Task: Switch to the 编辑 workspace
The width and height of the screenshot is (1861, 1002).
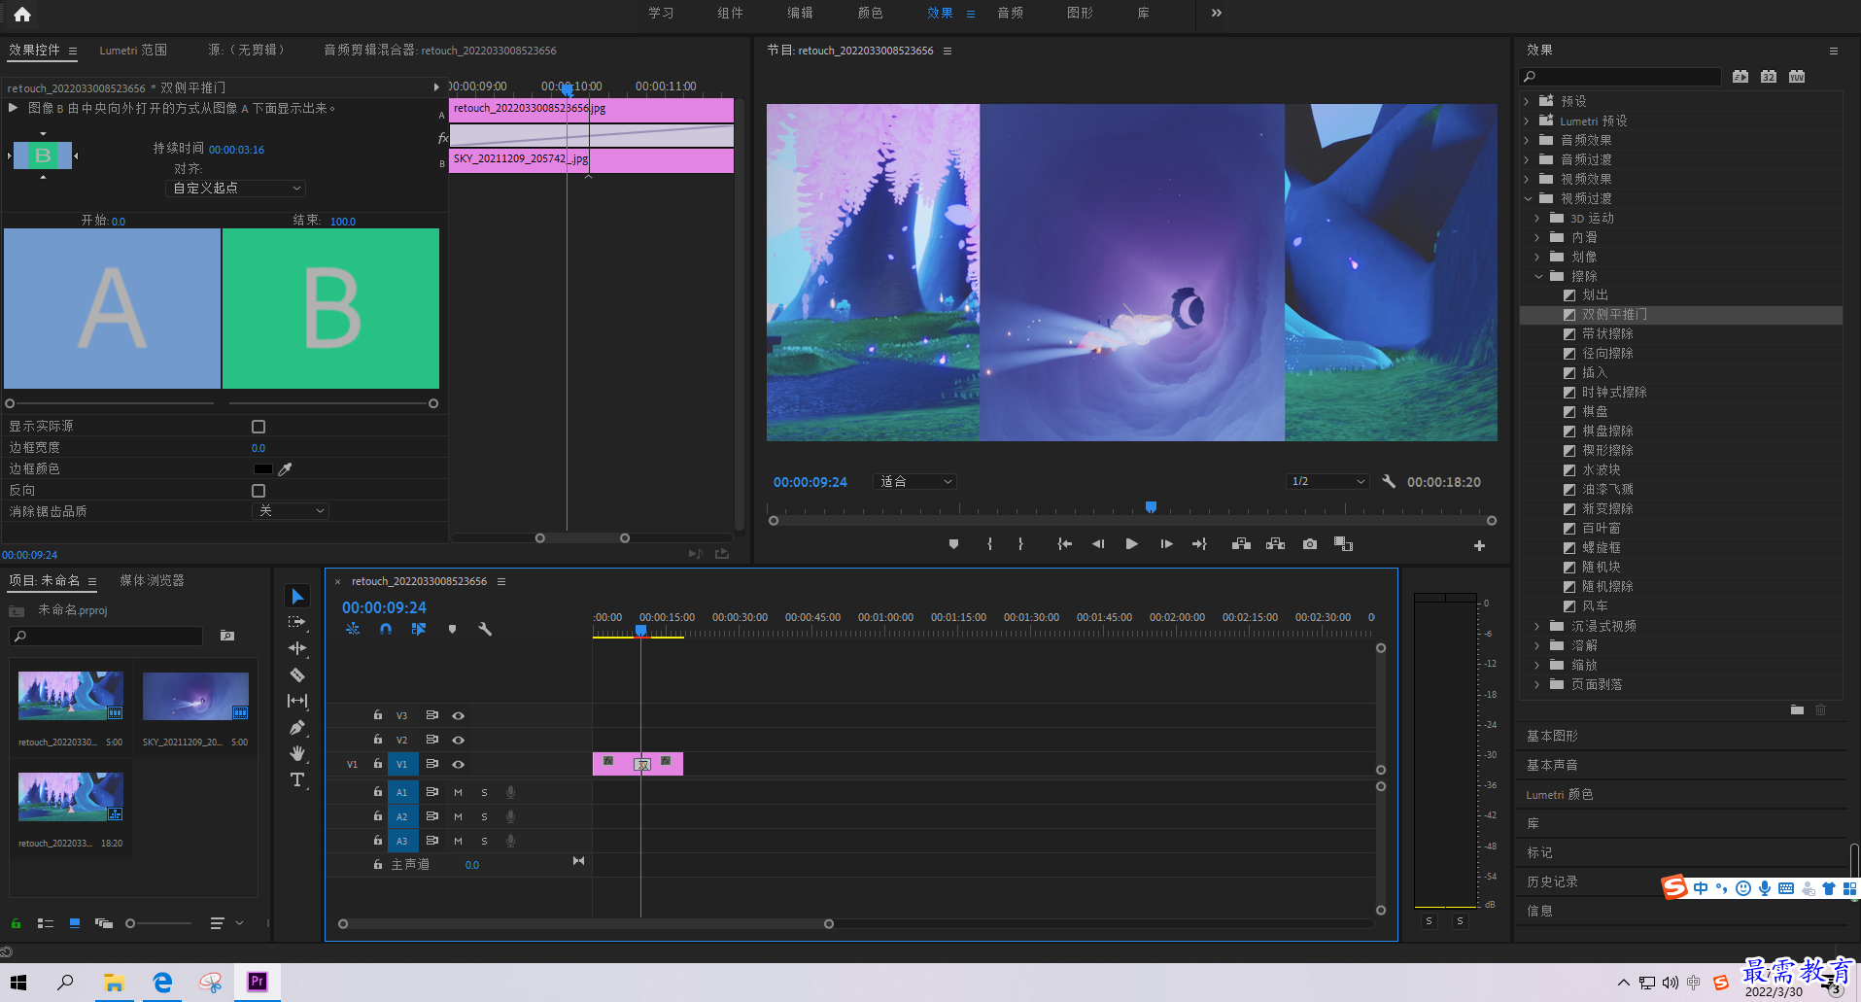Action: pyautogui.click(x=800, y=13)
